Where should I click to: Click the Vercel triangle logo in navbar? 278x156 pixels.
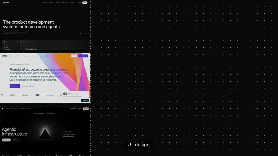pos(3,109)
